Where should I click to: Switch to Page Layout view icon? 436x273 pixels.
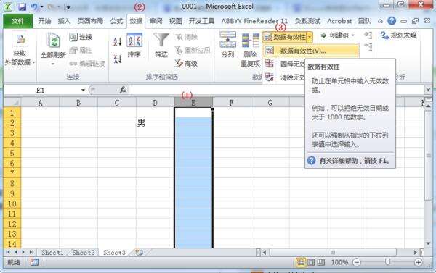pyautogui.click(x=311, y=262)
